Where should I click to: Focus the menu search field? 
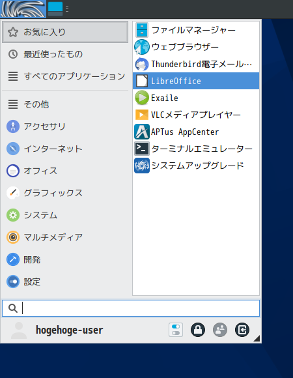(131, 308)
